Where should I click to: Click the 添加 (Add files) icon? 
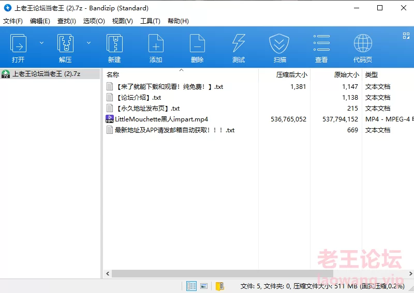point(156,43)
